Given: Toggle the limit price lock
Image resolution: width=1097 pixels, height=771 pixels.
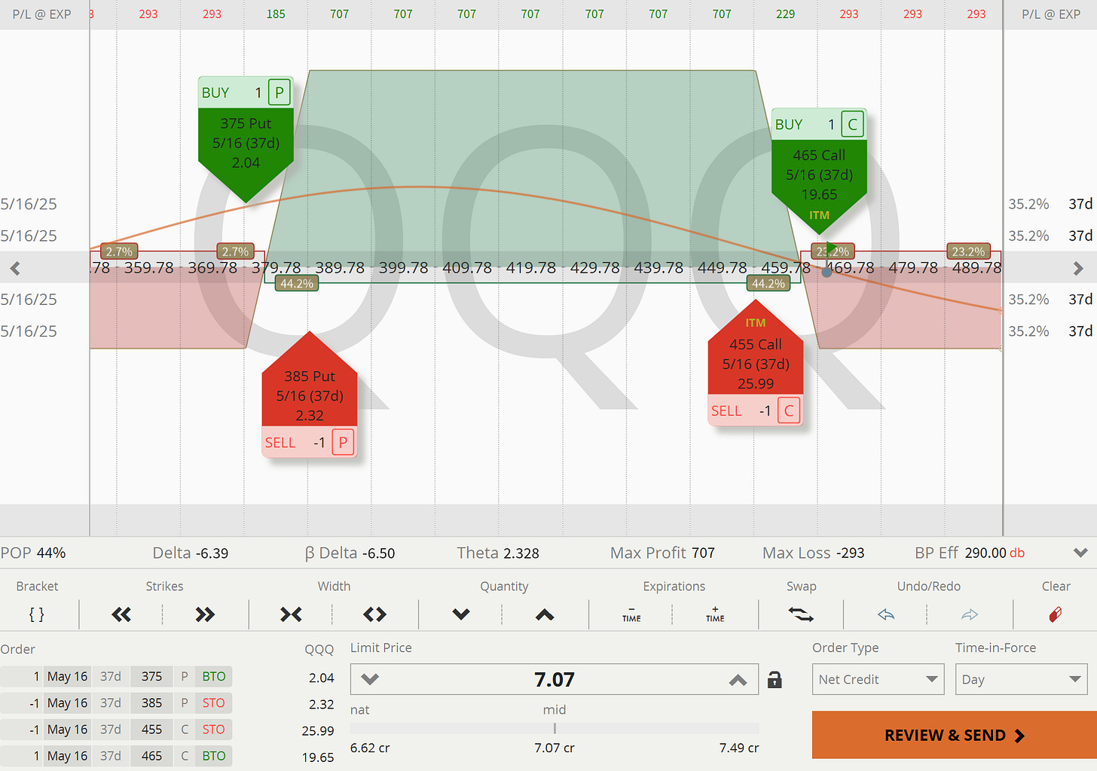Looking at the screenshot, I should pyautogui.click(x=775, y=680).
